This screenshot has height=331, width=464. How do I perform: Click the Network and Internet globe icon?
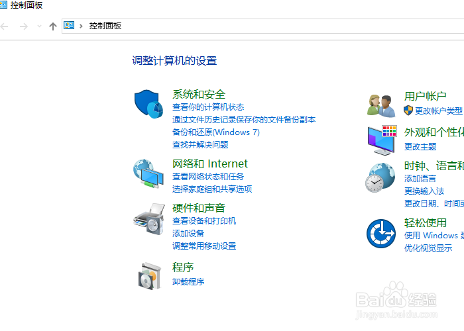(x=148, y=173)
